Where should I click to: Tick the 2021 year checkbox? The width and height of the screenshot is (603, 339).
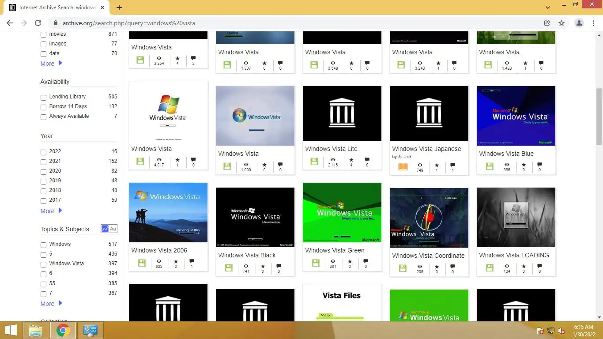click(43, 162)
